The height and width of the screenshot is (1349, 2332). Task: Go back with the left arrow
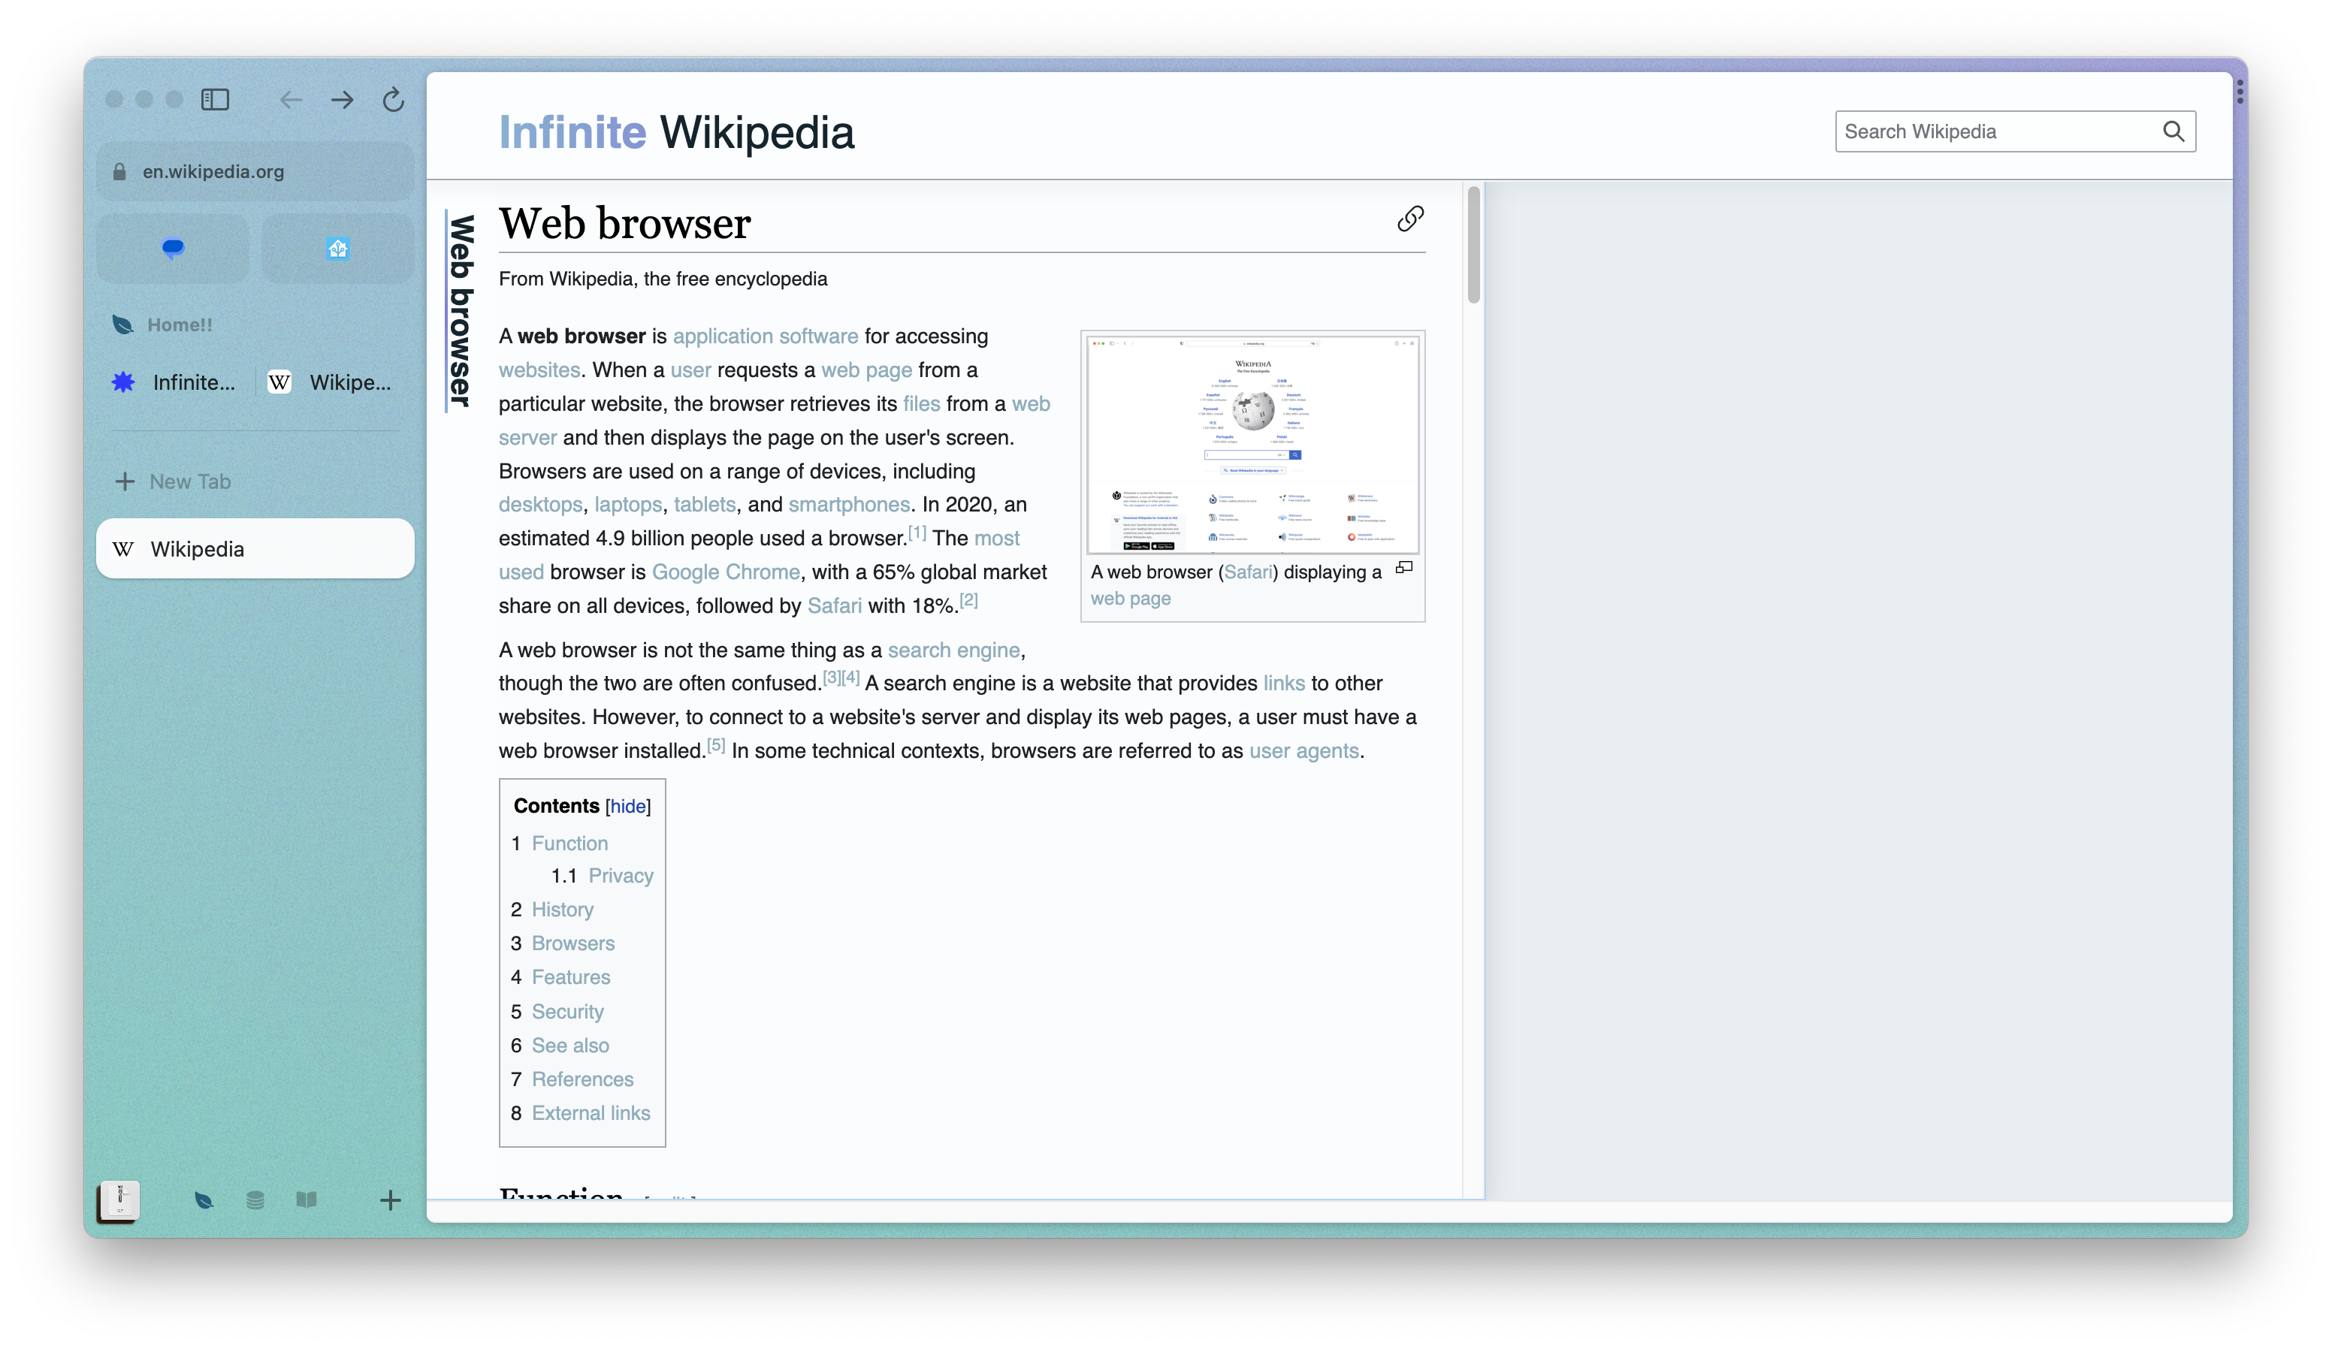[291, 99]
